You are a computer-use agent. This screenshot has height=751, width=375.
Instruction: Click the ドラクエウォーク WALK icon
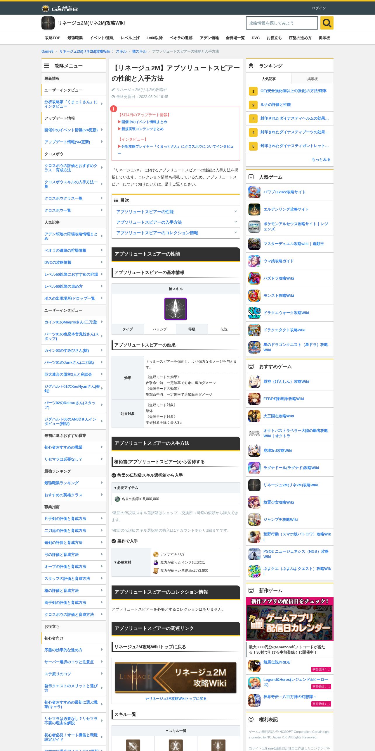tap(254, 313)
